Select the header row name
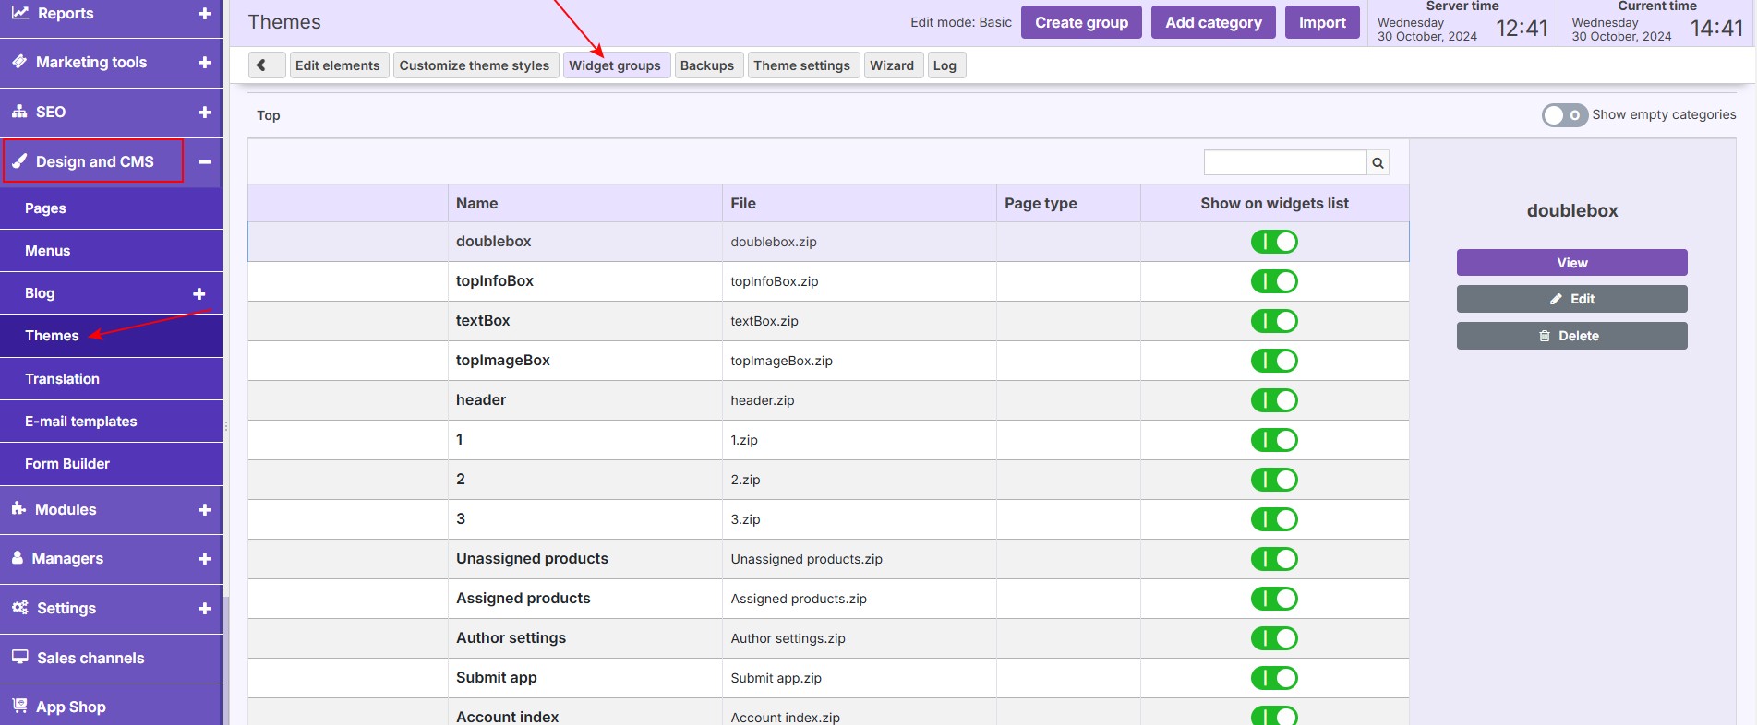Screen dimensions: 1757x725 click(481, 400)
